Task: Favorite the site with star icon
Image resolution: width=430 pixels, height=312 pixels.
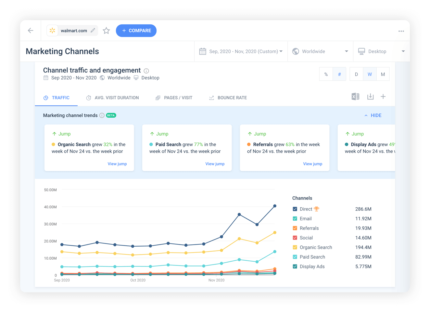Action: tap(106, 31)
